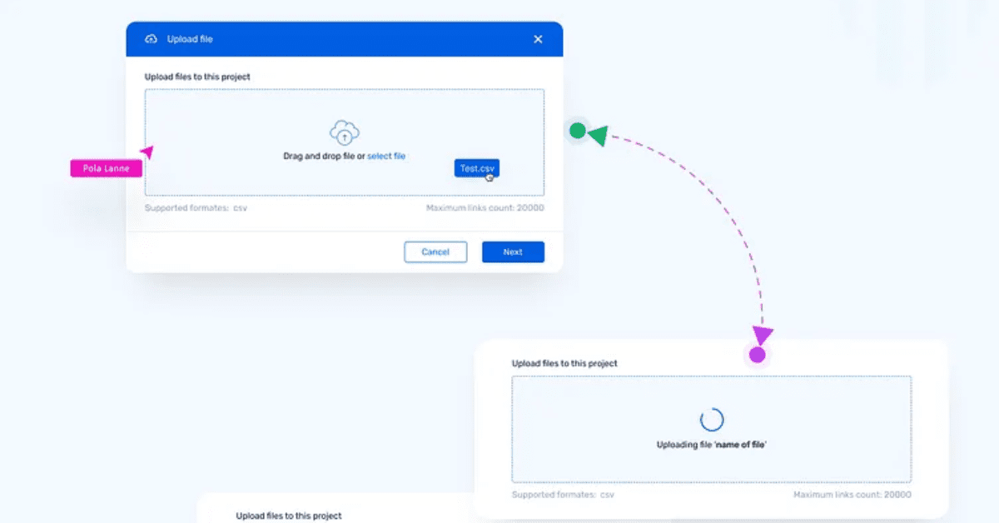Select the green connector dot marker

pyautogui.click(x=578, y=131)
